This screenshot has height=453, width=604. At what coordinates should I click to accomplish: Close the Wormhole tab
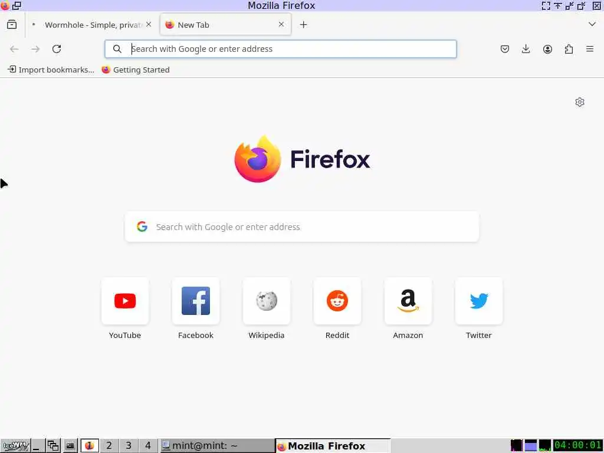pos(149,24)
